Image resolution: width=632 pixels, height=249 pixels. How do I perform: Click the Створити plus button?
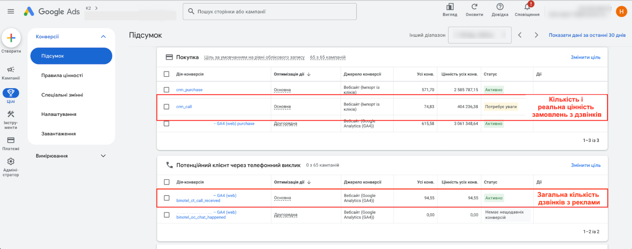[x=11, y=38]
